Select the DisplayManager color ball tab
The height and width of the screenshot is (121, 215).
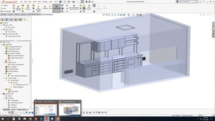click(20, 20)
